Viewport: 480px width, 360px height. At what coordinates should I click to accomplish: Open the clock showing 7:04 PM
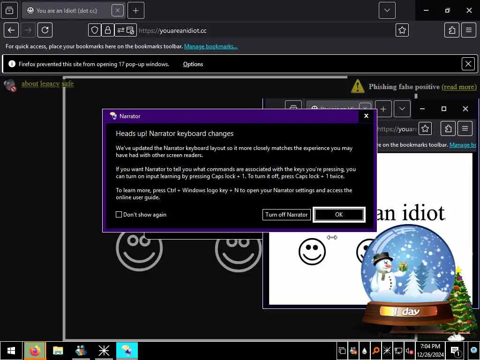[430, 351]
